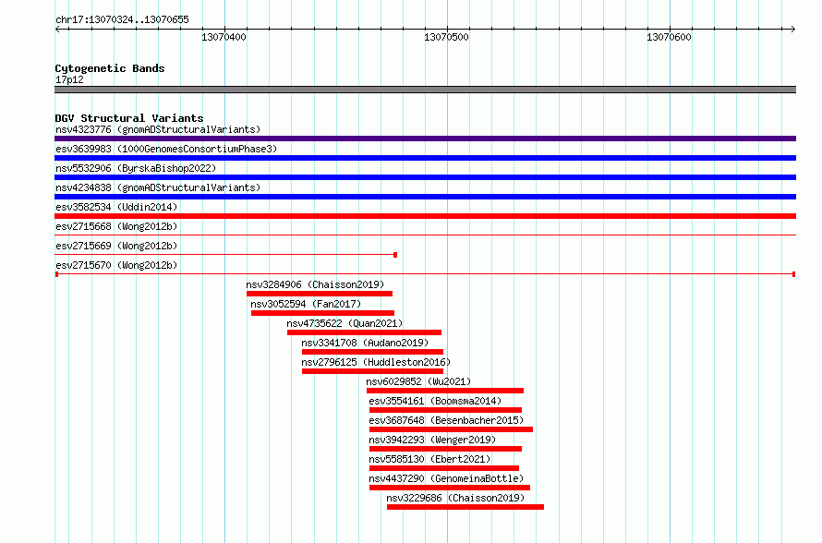
Task: Open nsv5585130 Ebert2021 variant label
Action: tap(429, 459)
